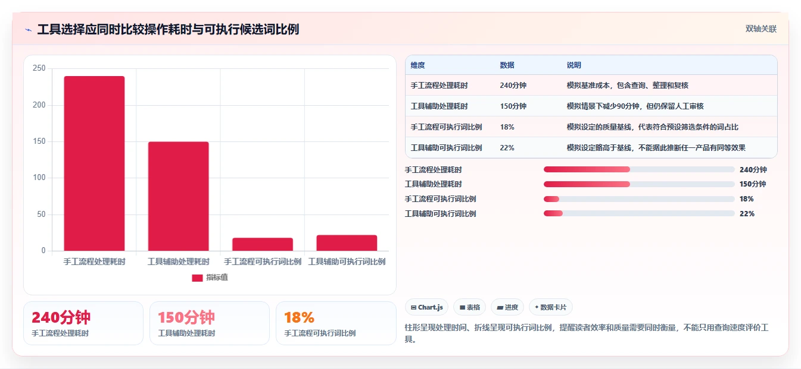Click the 手工流程可执行词比例 progress bar
The height and width of the screenshot is (369, 801).
[x=639, y=199]
